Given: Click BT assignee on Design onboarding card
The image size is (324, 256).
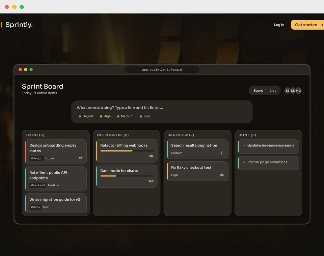Looking at the screenshot, I should point(80,158).
